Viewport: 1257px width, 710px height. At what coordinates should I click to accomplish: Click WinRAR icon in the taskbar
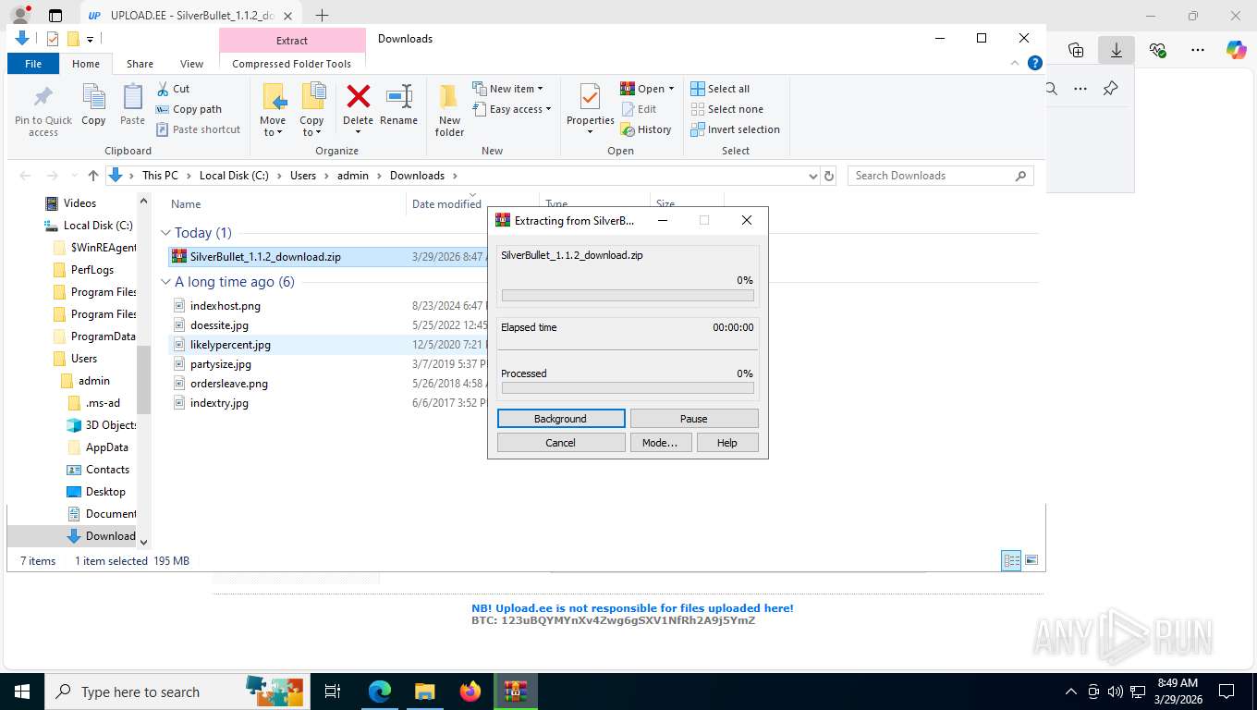[515, 692]
